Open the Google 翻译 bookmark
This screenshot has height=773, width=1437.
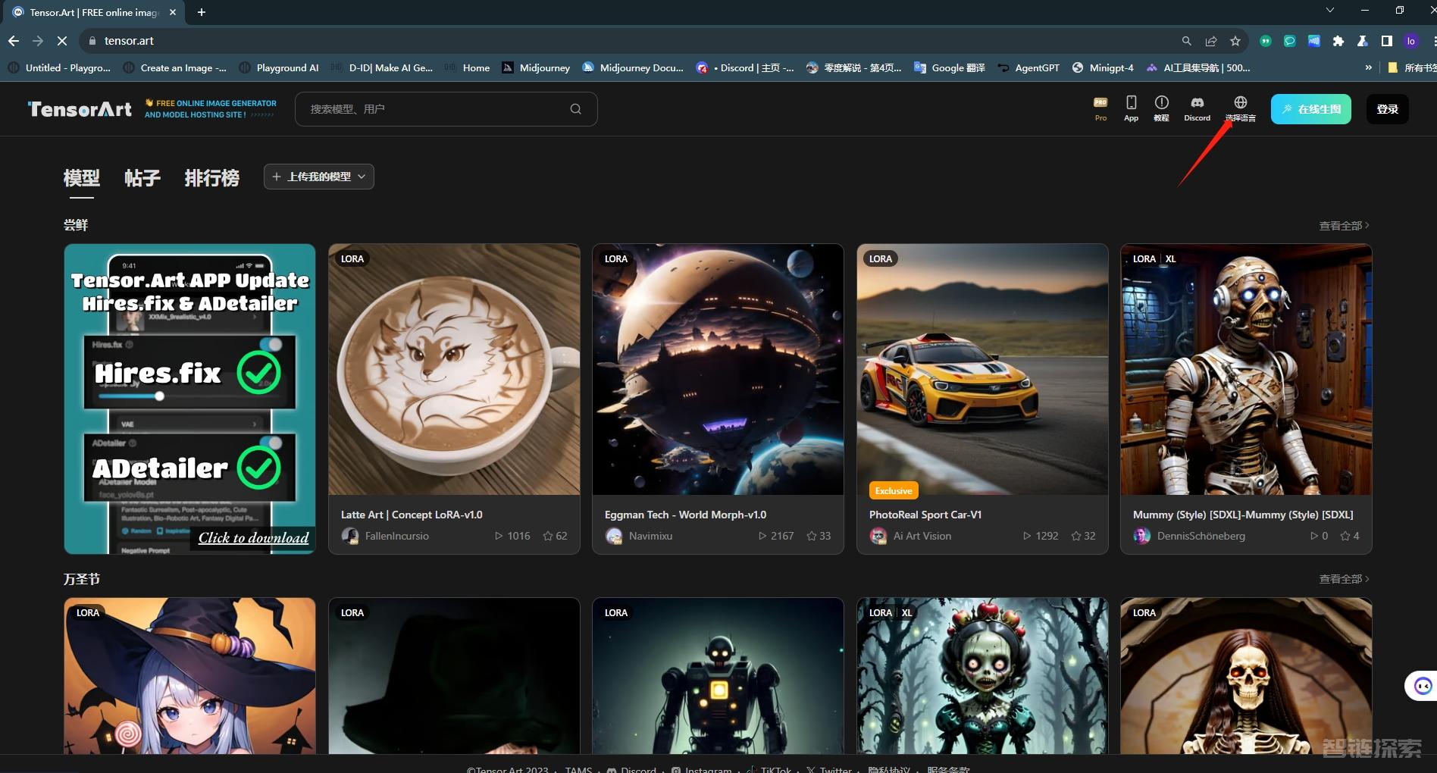click(x=950, y=67)
